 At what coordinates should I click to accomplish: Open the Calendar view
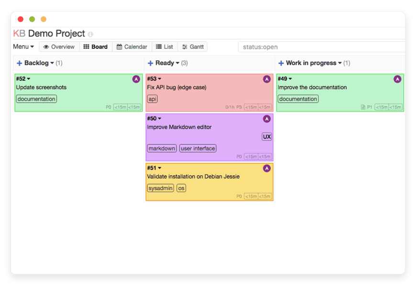132,47
